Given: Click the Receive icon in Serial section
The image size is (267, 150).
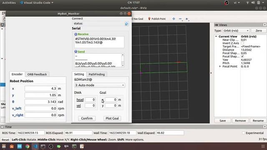Looking at the screenshot, I should 76,34.
